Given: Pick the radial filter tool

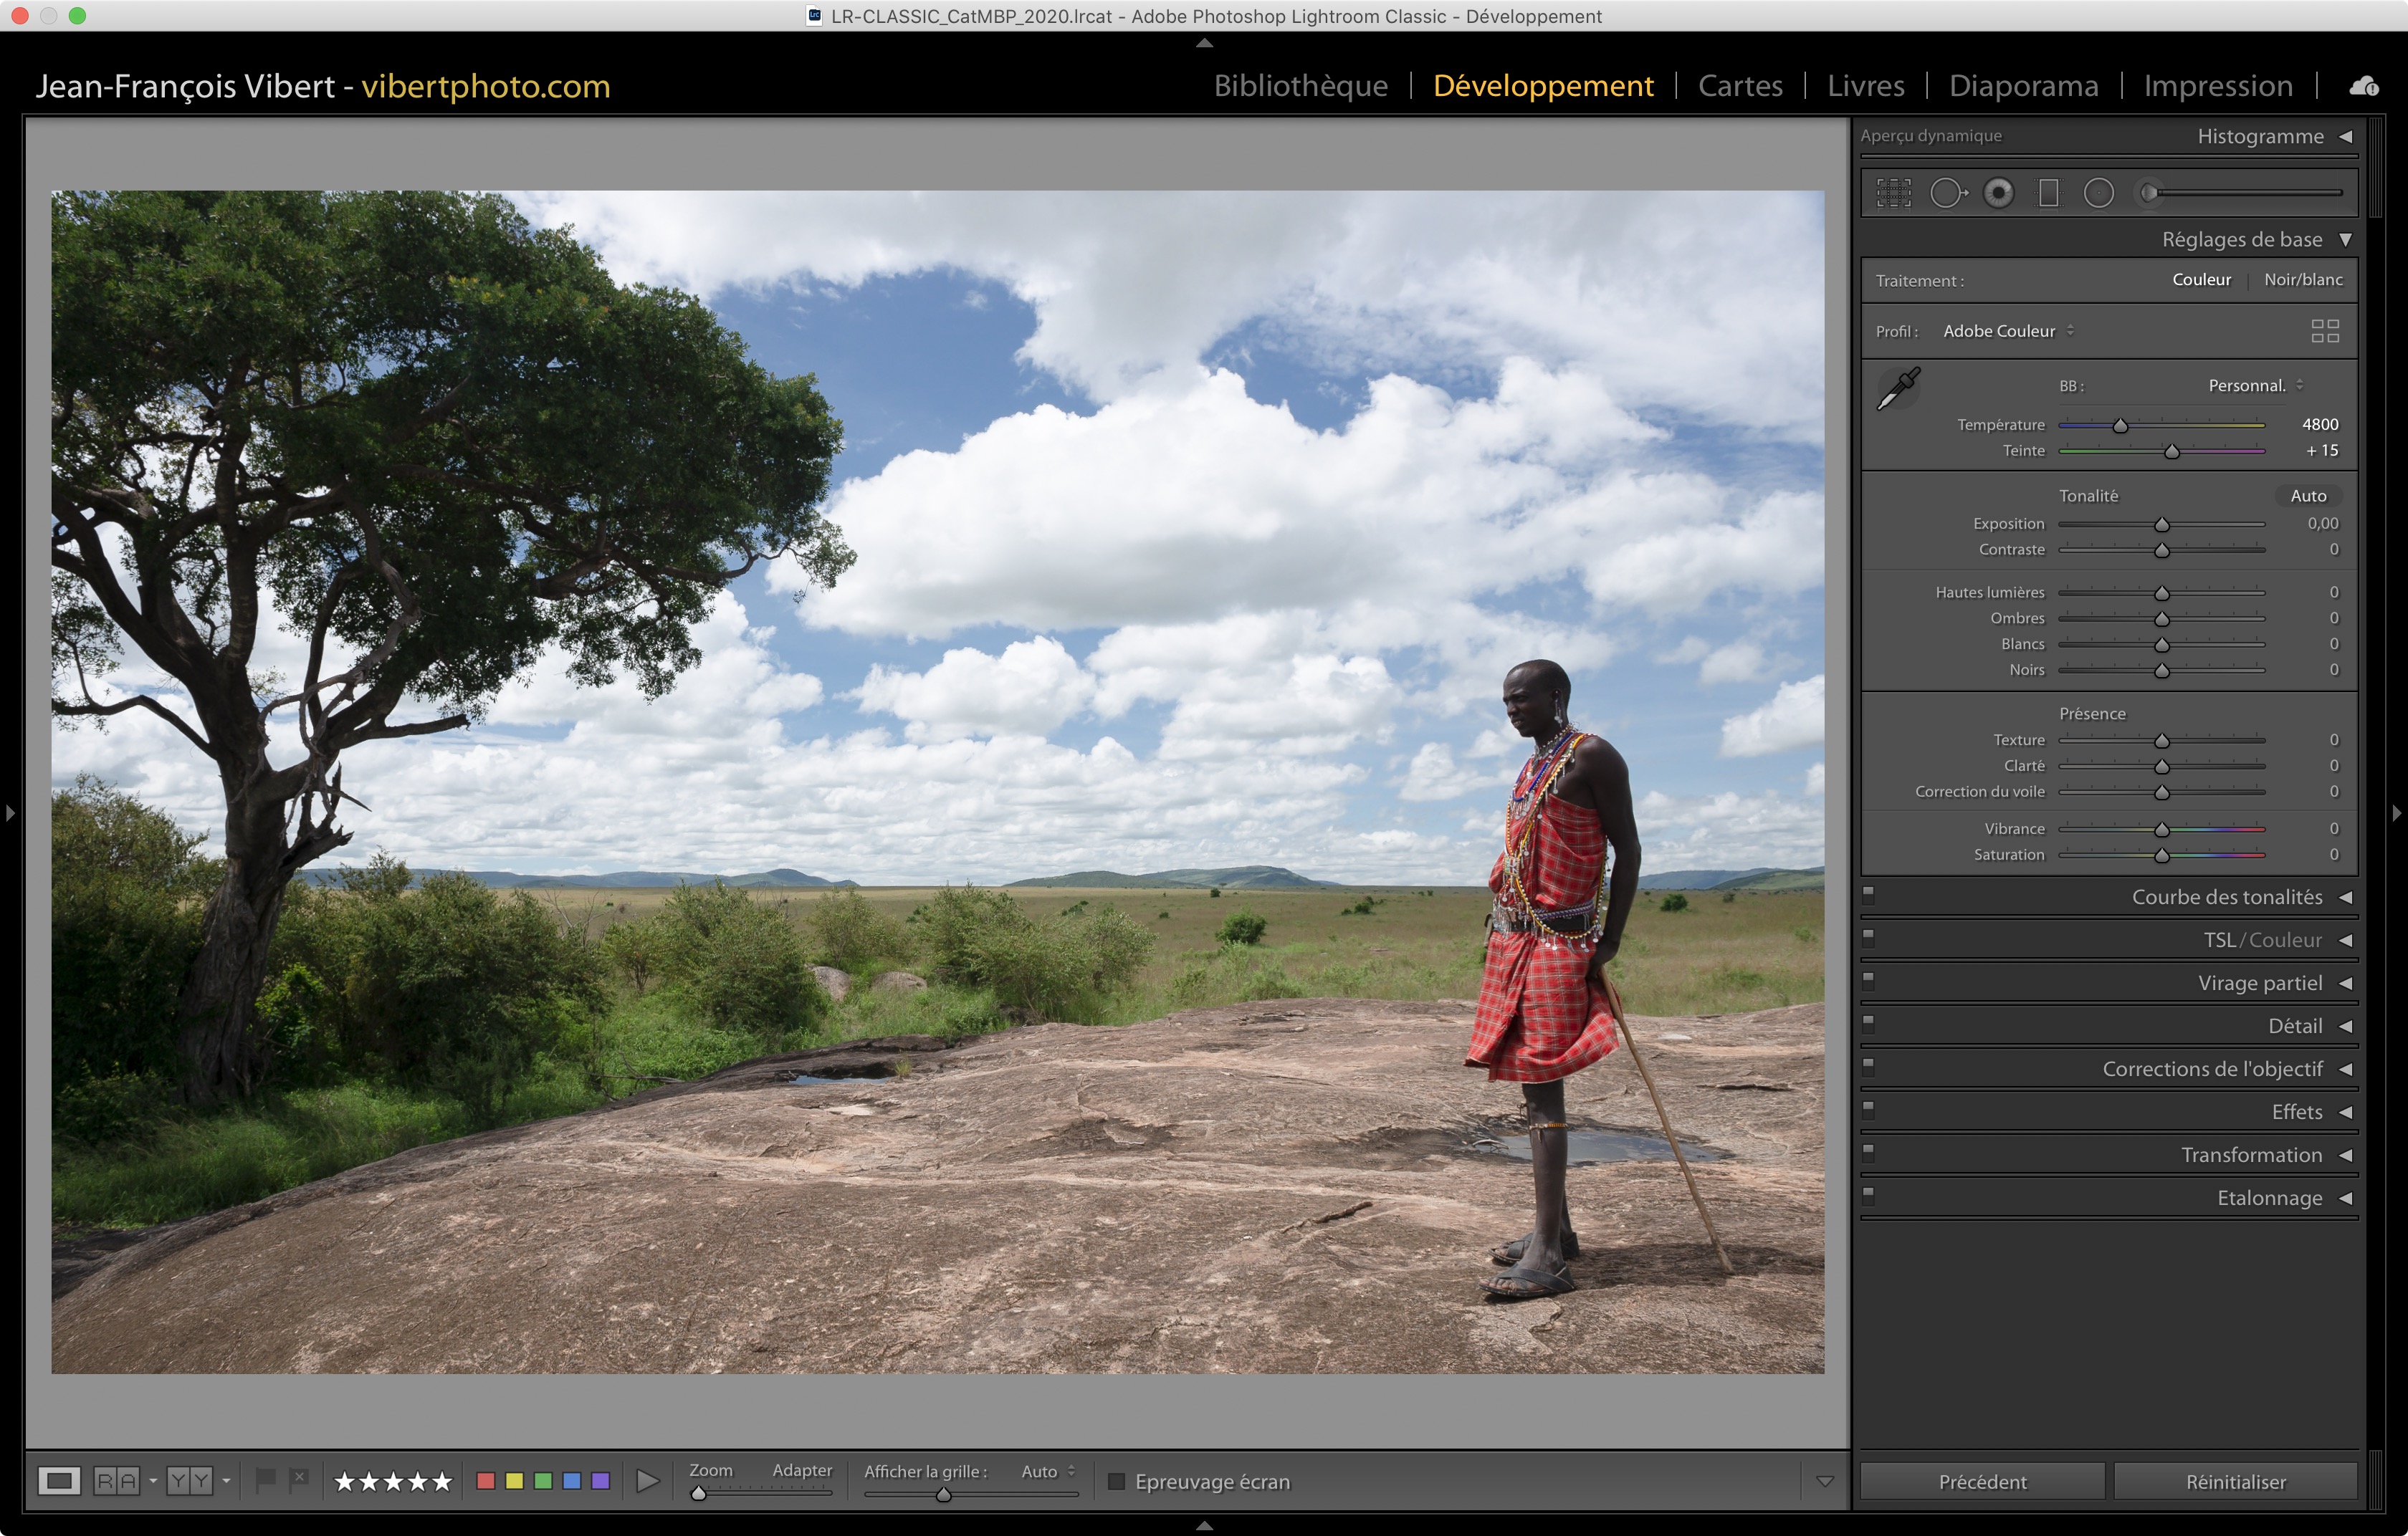Looking at the screenshot, I should coord(2098,193).
